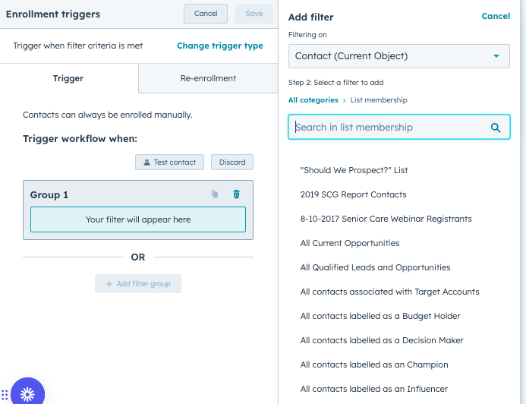Go back to All categories
Viewport: 526px width, 404px height.
313,100
